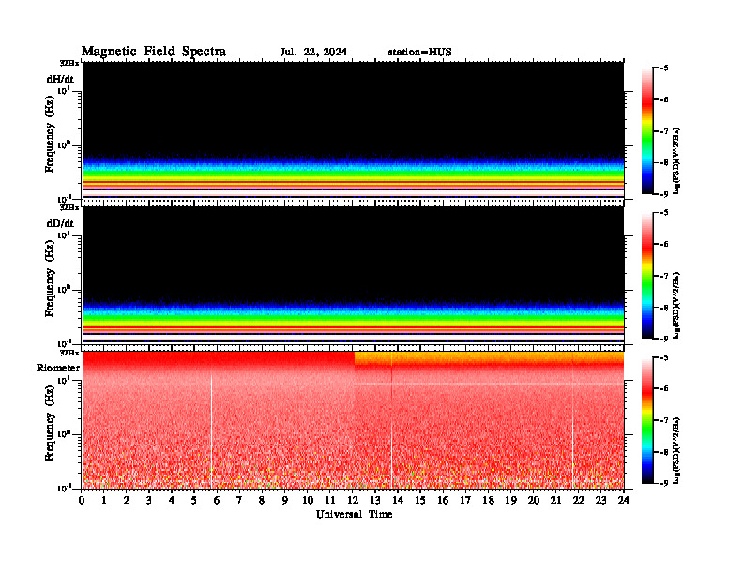
Task: Click log(PSD) label beside dH/dt color bar
Action: [676, 160]
